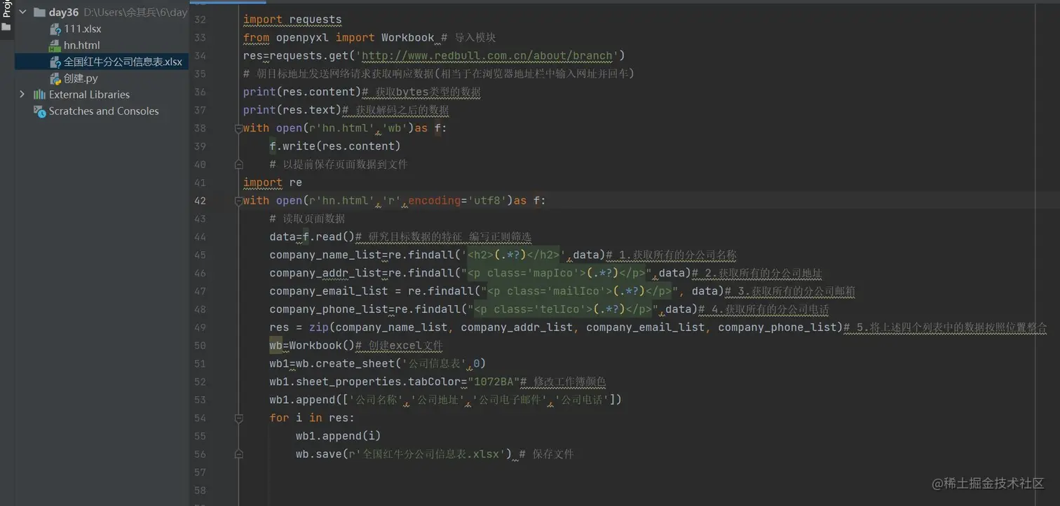Click the company_email_list assignment on line 47
This screenshot has width=1060, height=506.
(x=496, y=291)
